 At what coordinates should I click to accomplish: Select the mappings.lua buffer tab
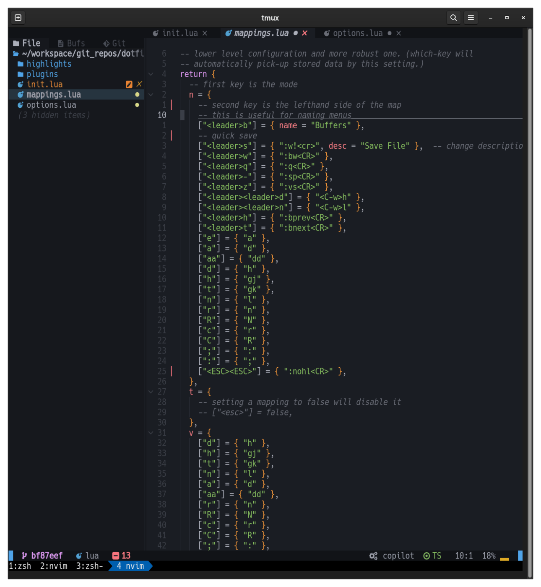[x=257, y=33]
